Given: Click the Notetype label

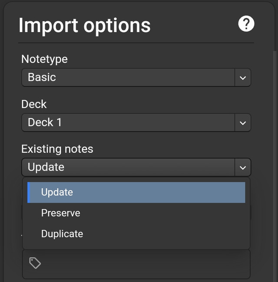Looking at the screenshot, I should 44,59.
